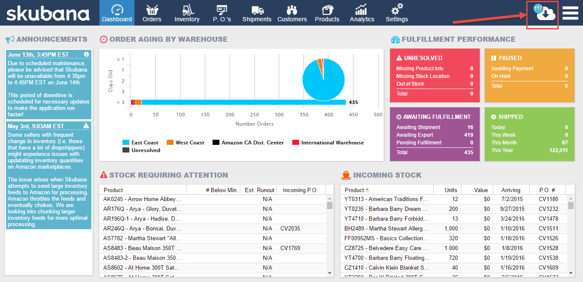Click the pie chart in Order Aging
This screenshot has height=282, width=583.
pos(324,80)
